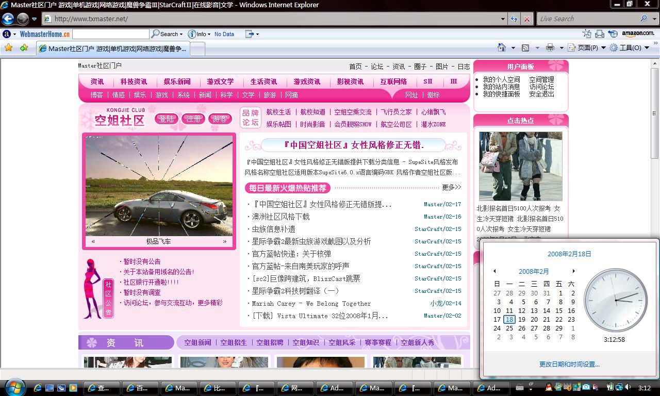Open the 游戏文学 navigation tab
This screenshot has width=660, height=396.
pos(220,81)
